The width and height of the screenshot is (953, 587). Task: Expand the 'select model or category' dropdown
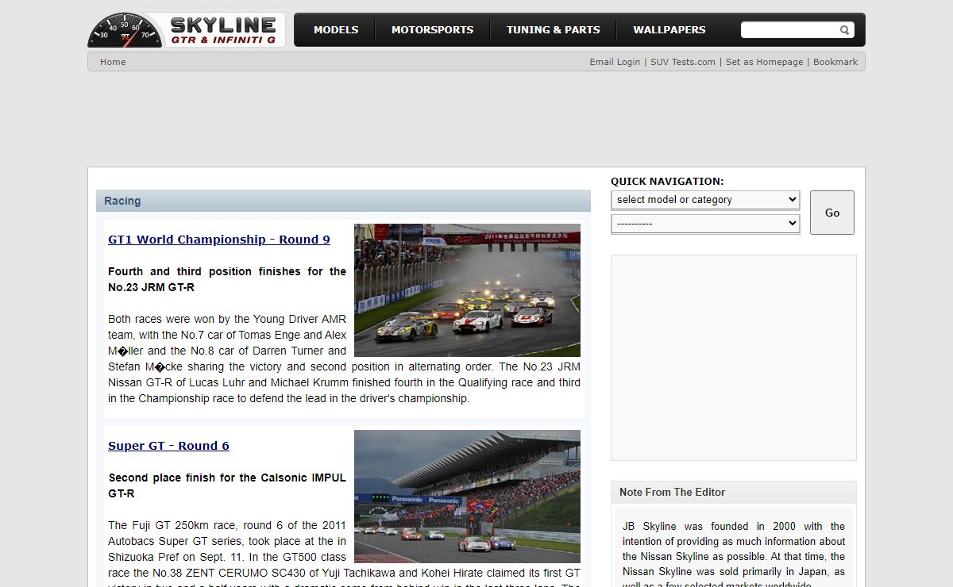point(705,200)
